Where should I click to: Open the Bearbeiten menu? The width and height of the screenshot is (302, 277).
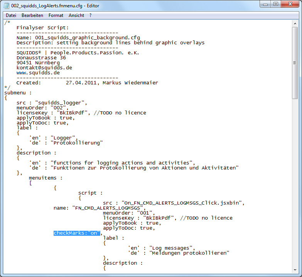pyautogui.click(x=32, y=15)
